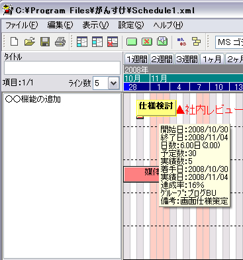Add a new green task bar
This screenshot has width=243, height=260.
pyautogui.click(x=132, y=42)
